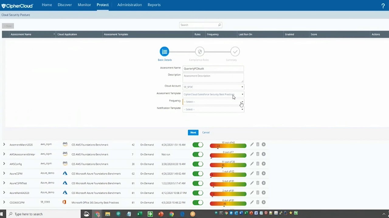The height and width of the screenshot is (218, 389).
Task: Delete the AzureMani642020 assessment
Action: tap(258, 193)
